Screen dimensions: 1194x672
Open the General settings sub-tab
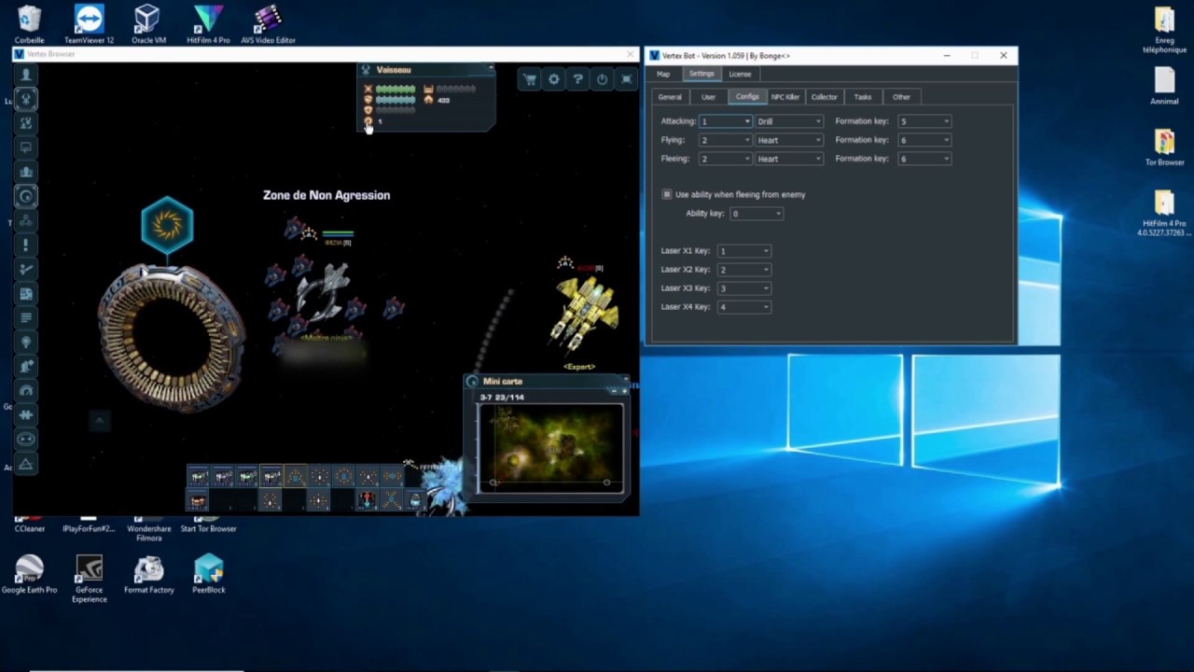click(670, 97)
